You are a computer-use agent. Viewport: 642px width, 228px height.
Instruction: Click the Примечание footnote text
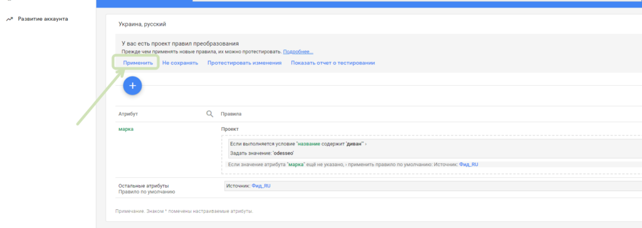(x=185, y=212)
